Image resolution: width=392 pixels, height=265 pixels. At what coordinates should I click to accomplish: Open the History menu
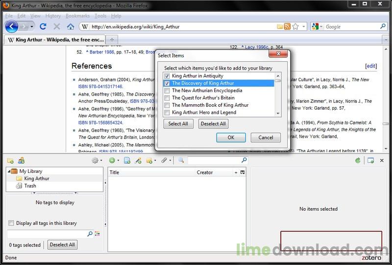[53, 16]
